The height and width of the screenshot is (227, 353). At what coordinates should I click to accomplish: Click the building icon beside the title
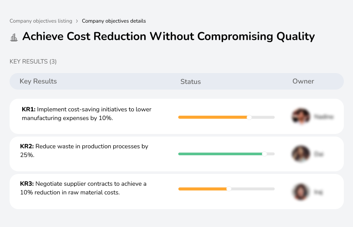[x=14, y=37]
